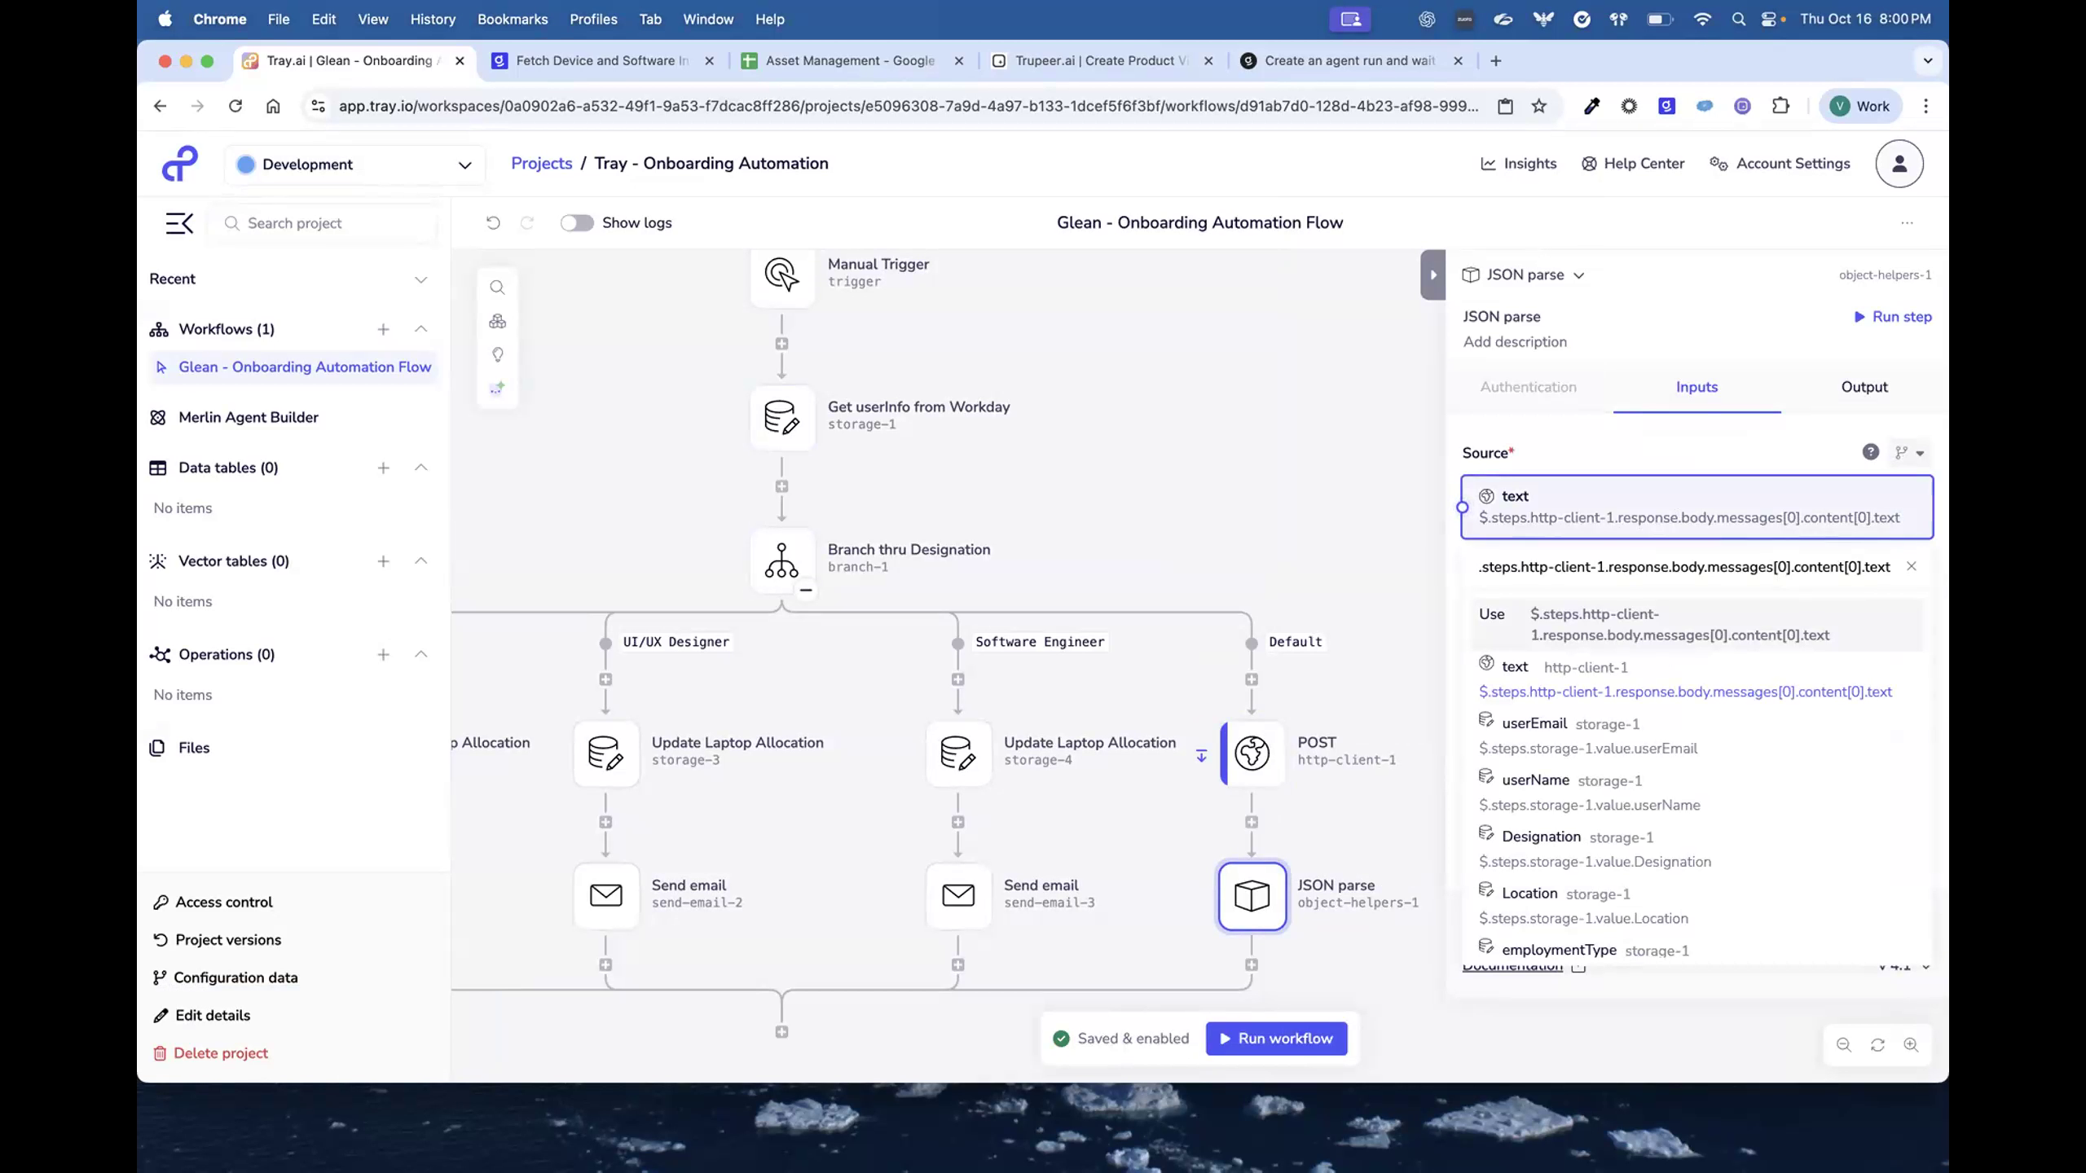Click the Run workflow button
Screen dimensions: 2086x1173
point(1276,1038)
